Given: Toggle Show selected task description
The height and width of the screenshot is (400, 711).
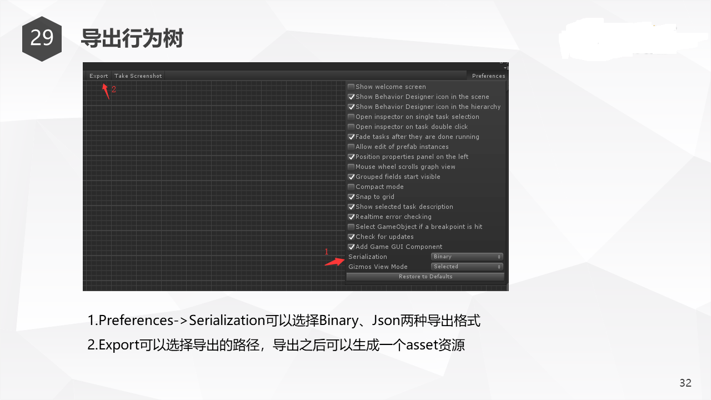Looking at the screenshot, I should tap(351, 207).
